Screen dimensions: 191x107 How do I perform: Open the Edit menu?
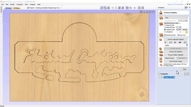pos(7,4)
